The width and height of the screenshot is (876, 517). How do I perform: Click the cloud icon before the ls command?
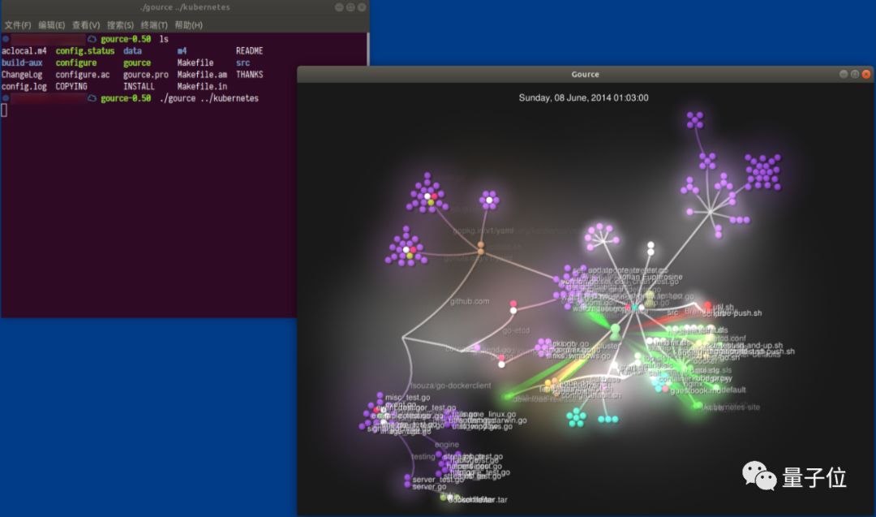(92, 39)
